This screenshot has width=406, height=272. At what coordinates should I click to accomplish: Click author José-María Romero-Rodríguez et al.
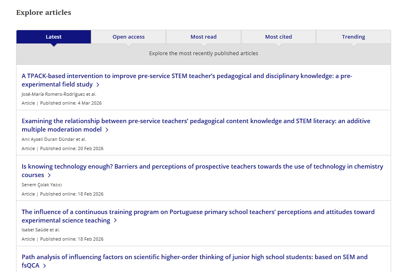click(59, 94)
